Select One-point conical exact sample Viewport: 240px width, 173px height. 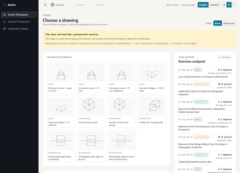coord(61,77)
